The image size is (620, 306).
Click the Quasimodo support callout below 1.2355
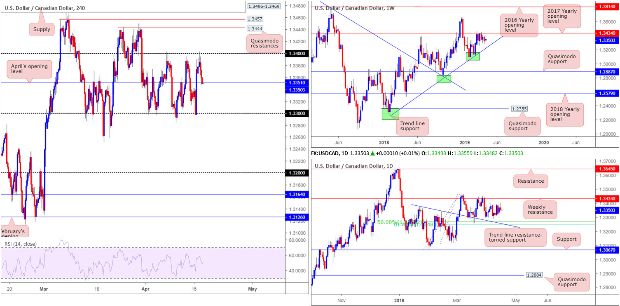click(522, 125)
